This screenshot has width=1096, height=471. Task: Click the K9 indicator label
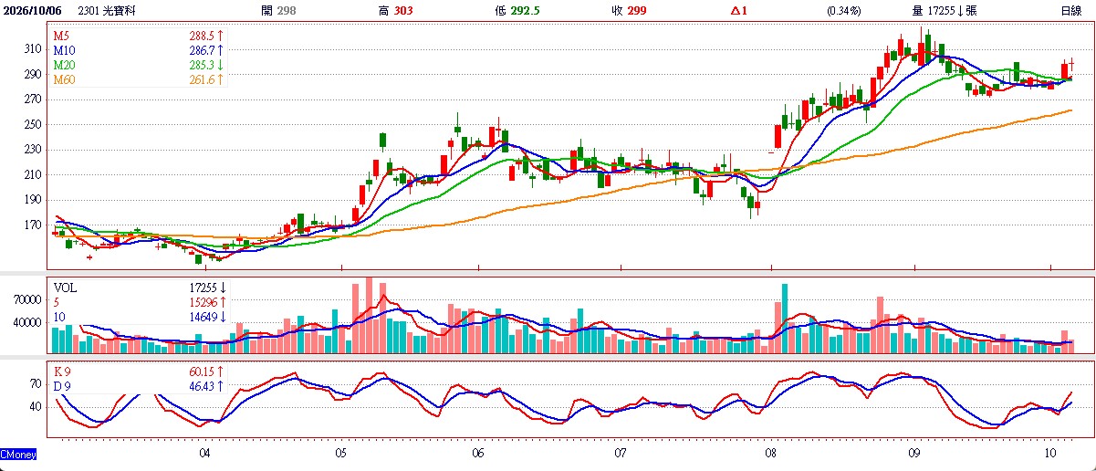pyautogui.click(x=62, y=372)
